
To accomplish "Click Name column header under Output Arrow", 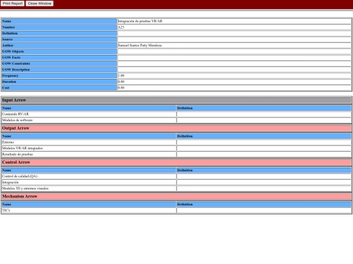I will point(89,136).
